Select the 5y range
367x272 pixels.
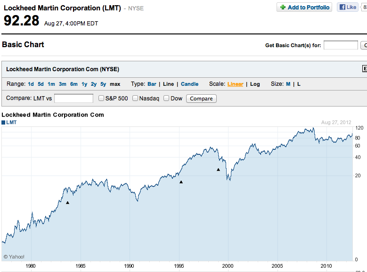click(103, 84)
